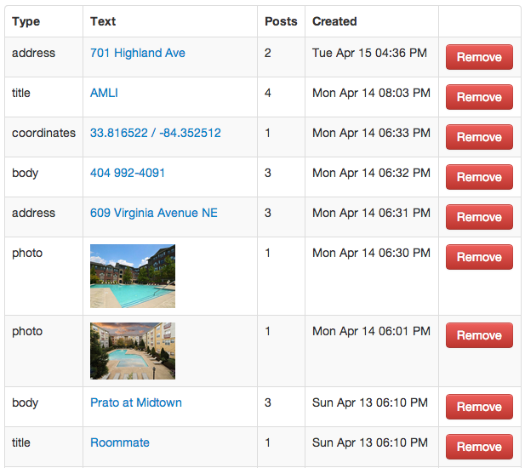The image size is (525, 468).
Task: Remove the Prato at Midtown entry
Action: [x=479, y=407]
